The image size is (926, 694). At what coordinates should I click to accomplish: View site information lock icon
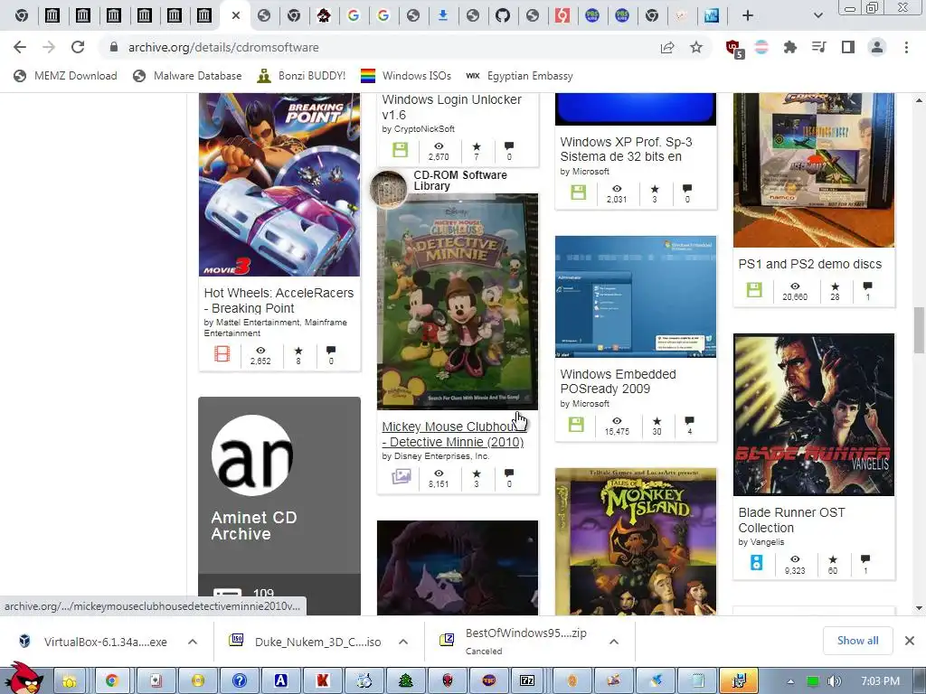click(114, 47)
